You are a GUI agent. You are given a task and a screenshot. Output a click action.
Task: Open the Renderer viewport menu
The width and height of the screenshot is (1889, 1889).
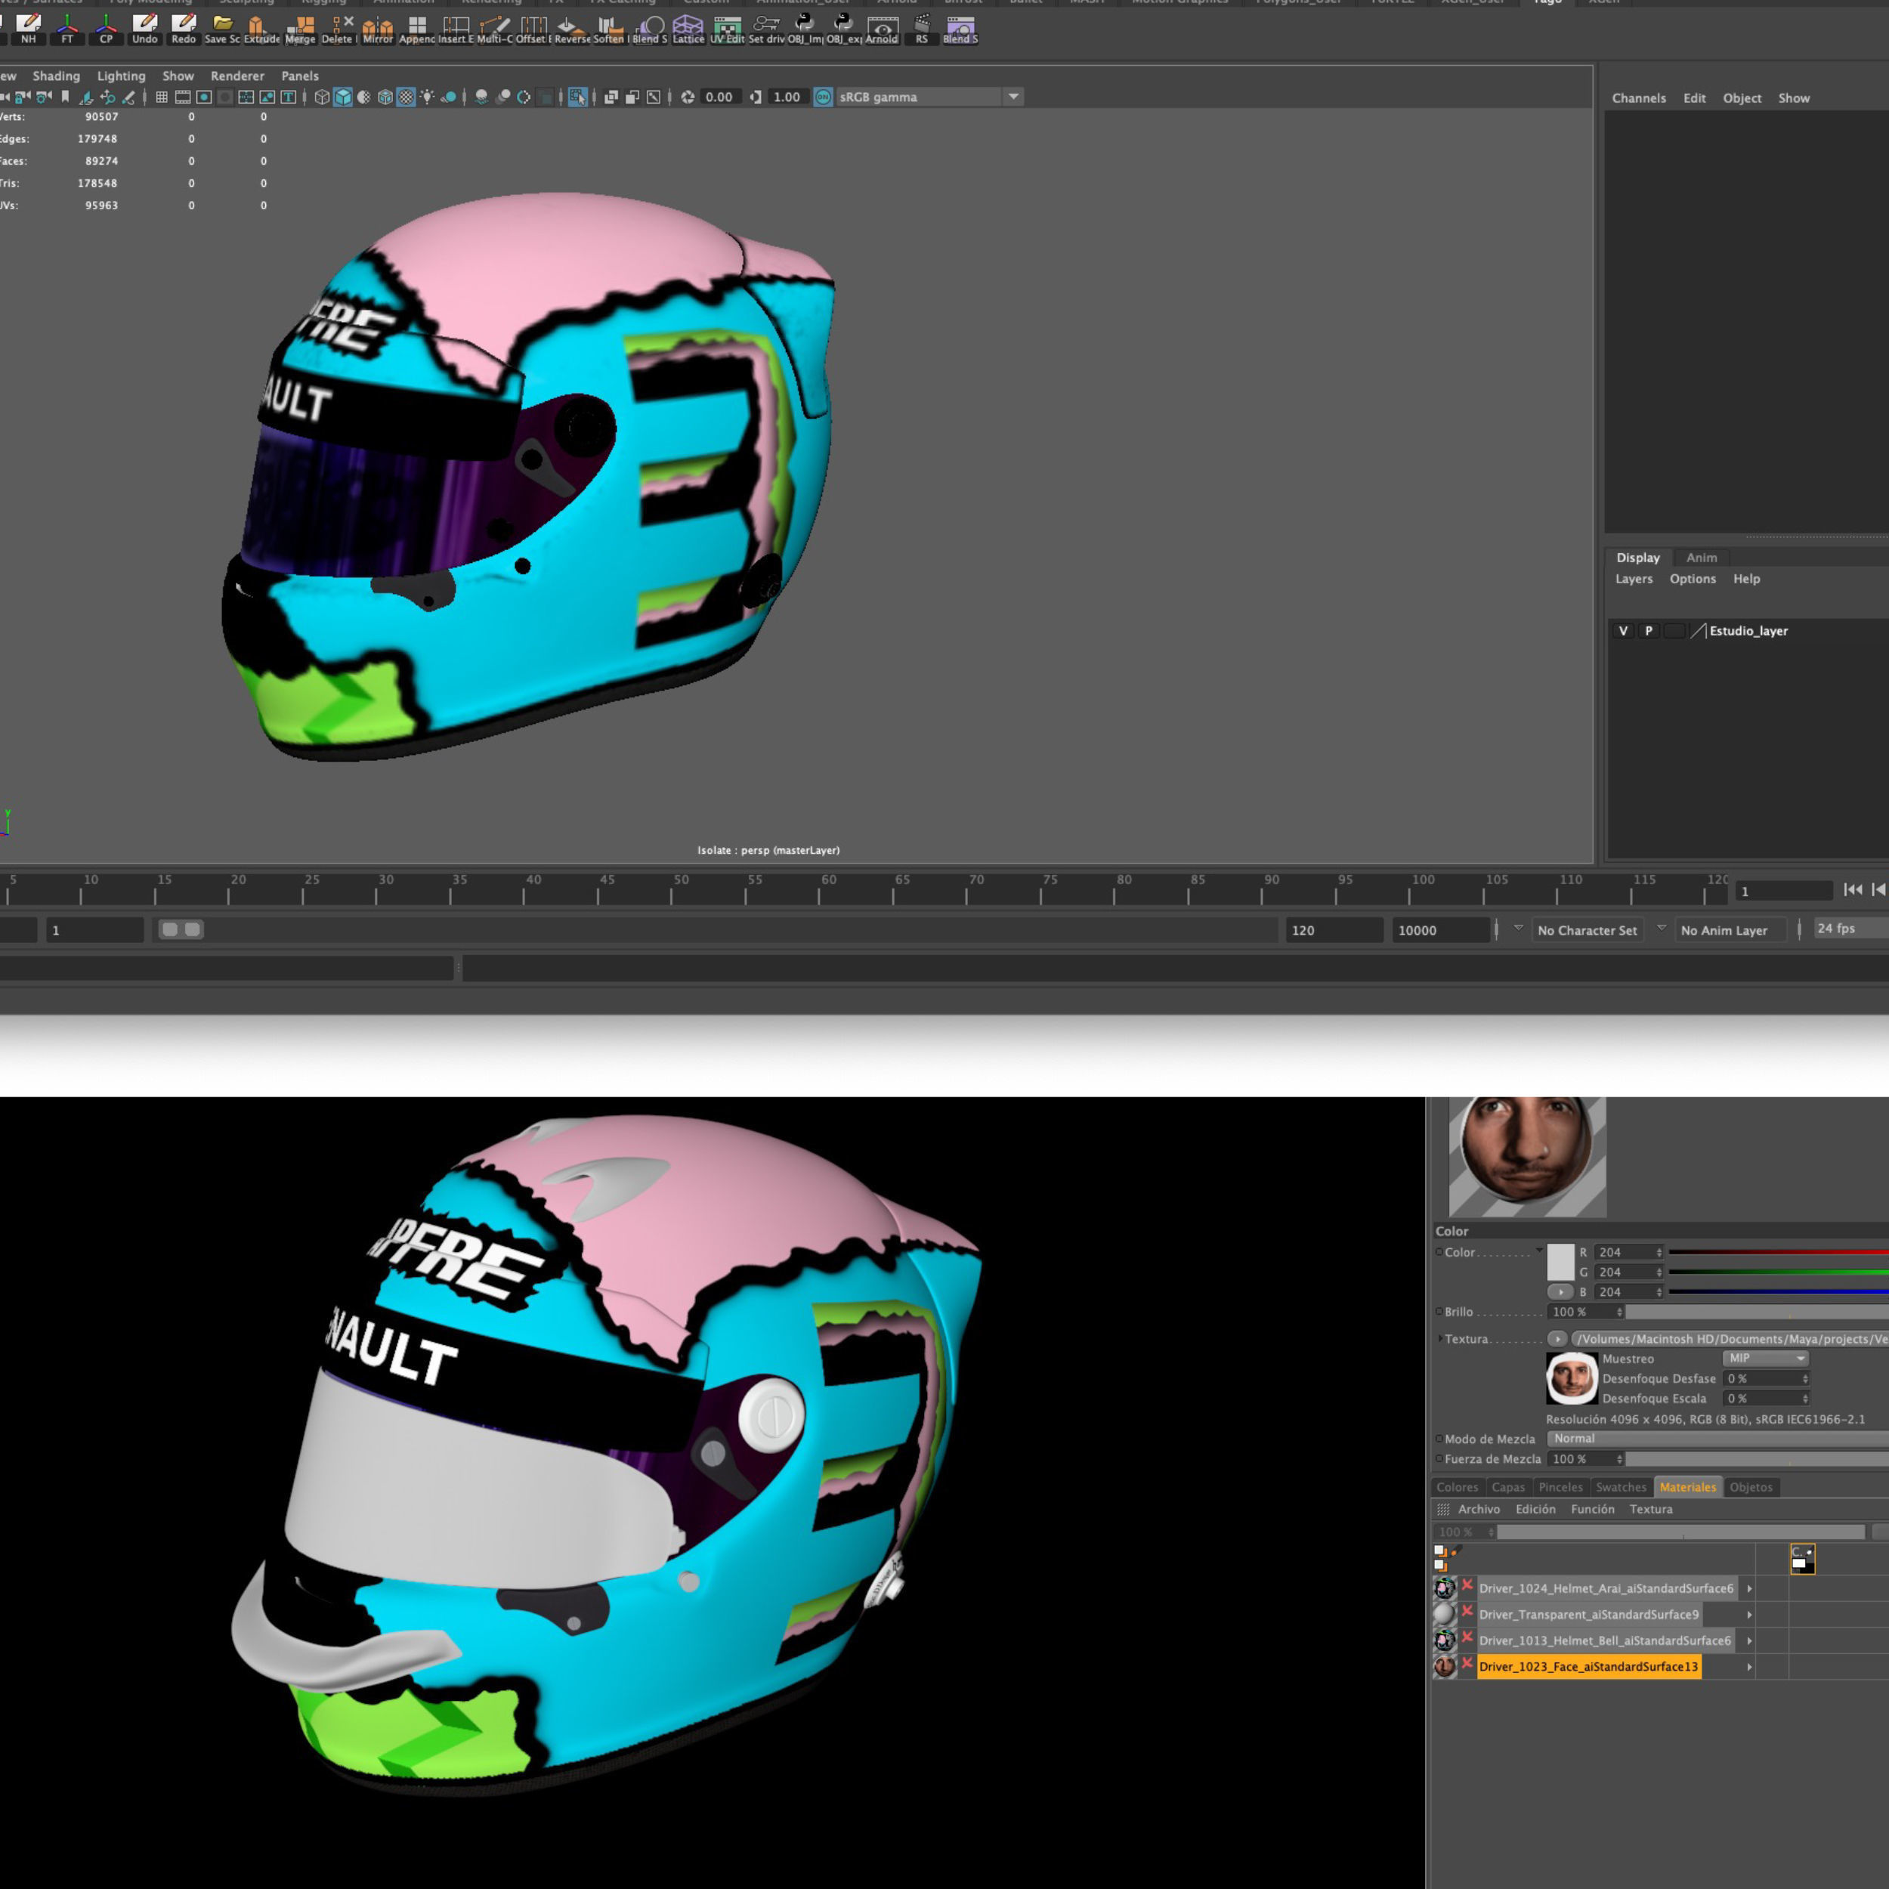(237, 76)
